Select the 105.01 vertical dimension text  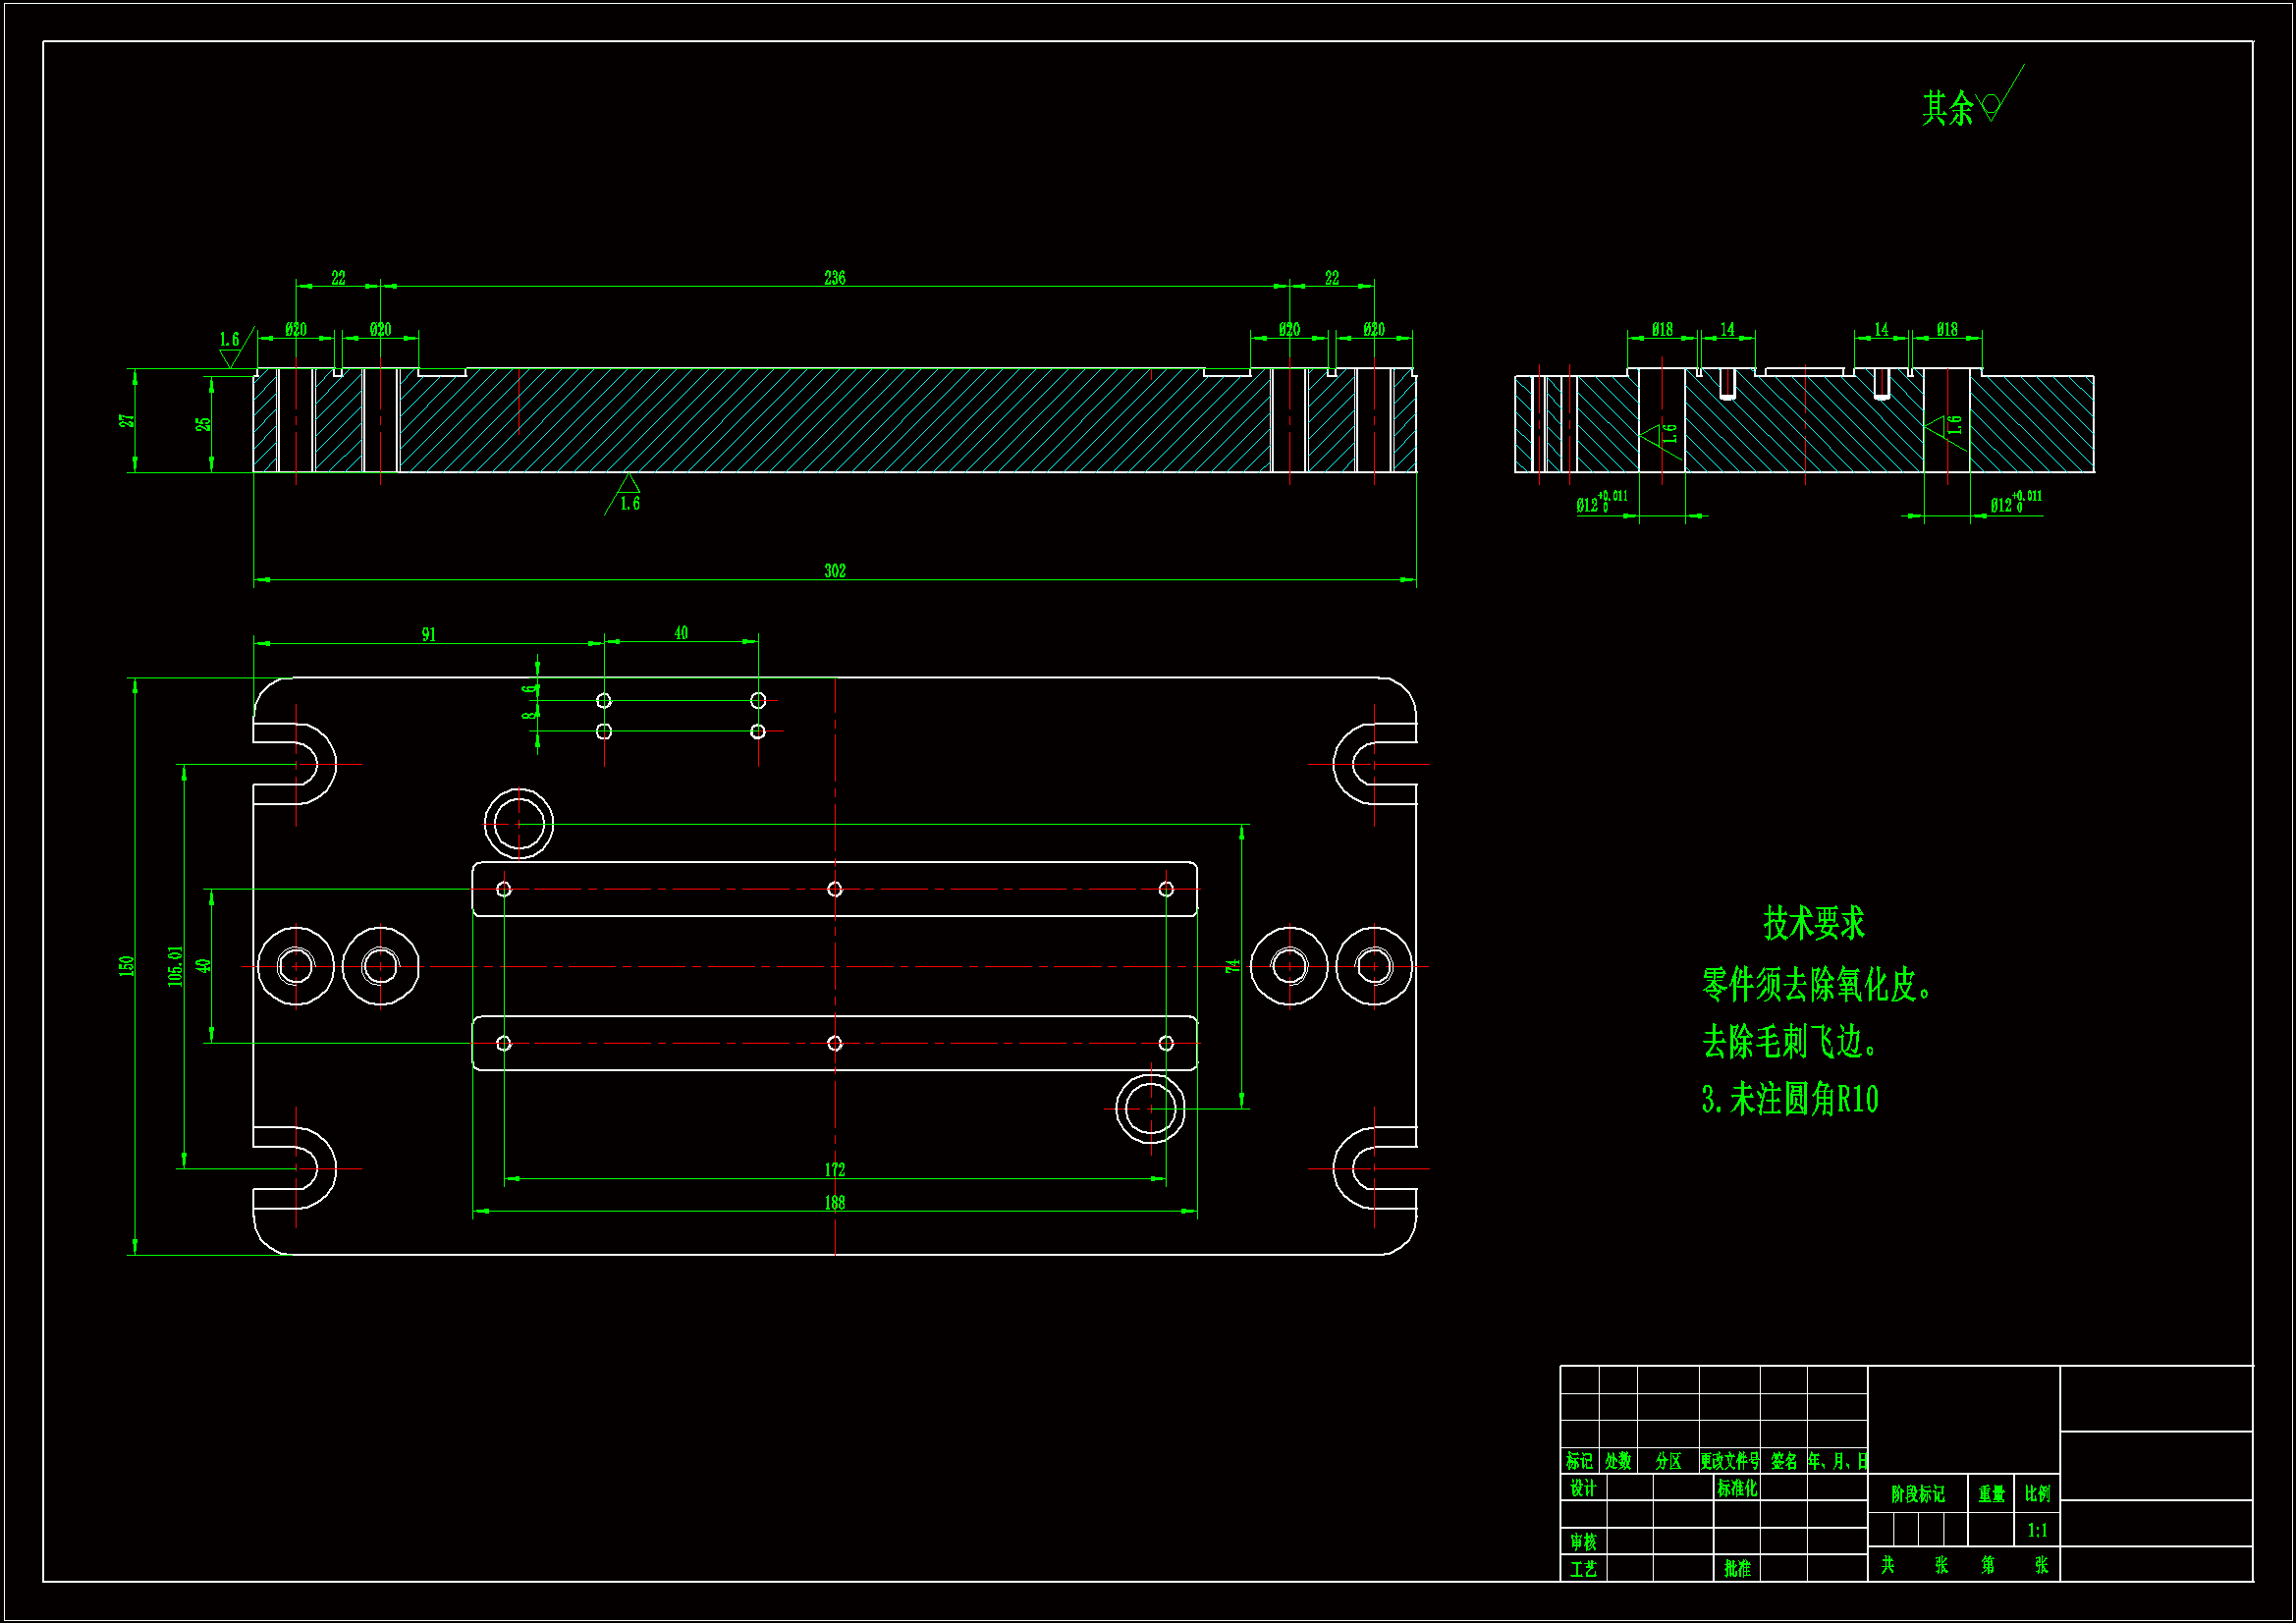coord(176,966)
